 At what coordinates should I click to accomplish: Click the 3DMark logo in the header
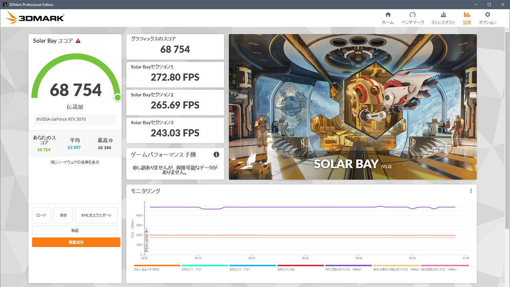click(35, 17)
